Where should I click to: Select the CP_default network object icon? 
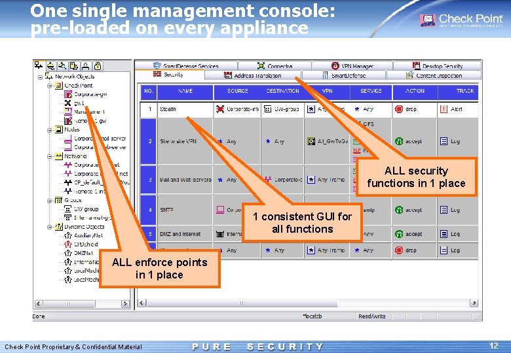pos(67,182)
